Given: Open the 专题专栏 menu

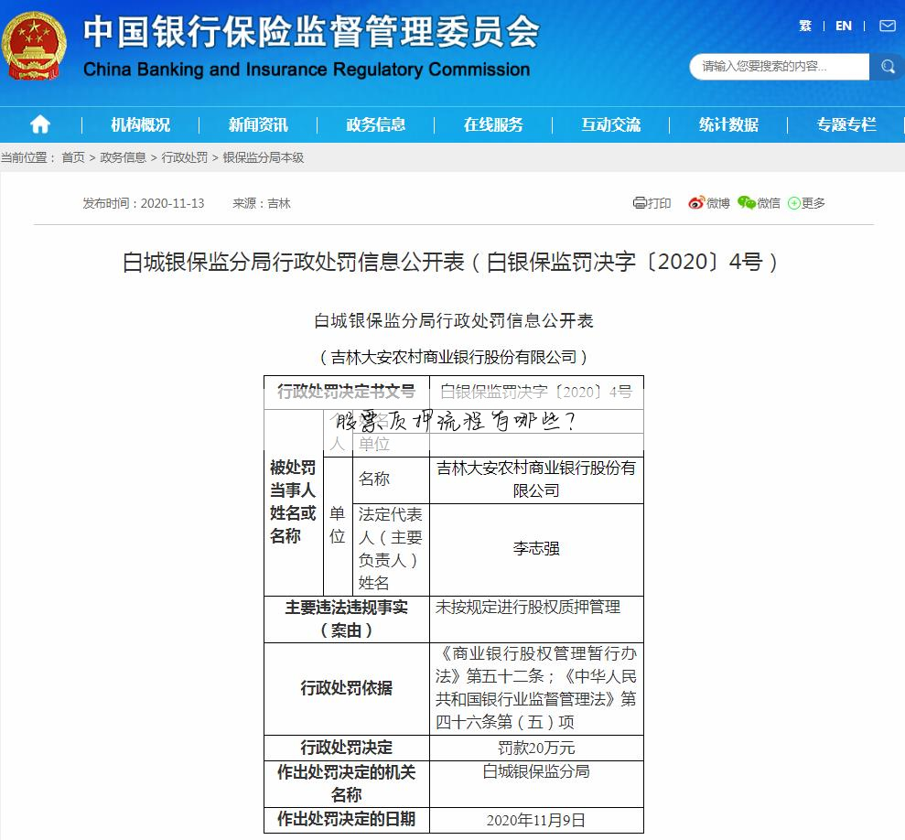Looking at the screenshot, I should (846, 124).
